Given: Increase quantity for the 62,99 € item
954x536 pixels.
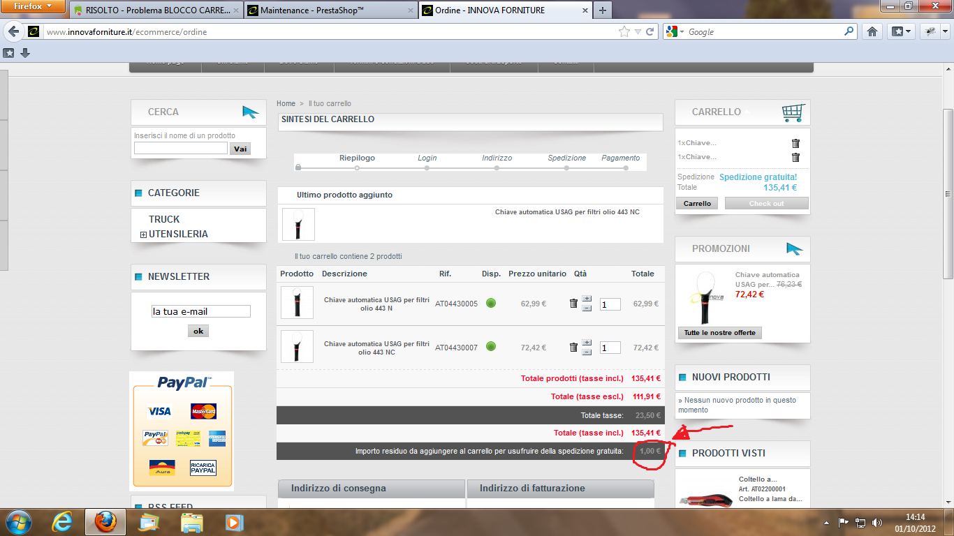Looking at the screenshot, I should [587, 300].
